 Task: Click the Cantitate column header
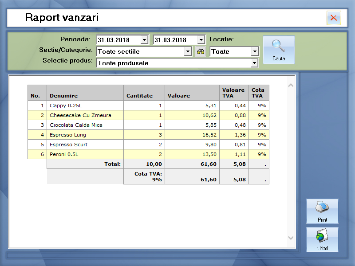click(x=144, y=93)
